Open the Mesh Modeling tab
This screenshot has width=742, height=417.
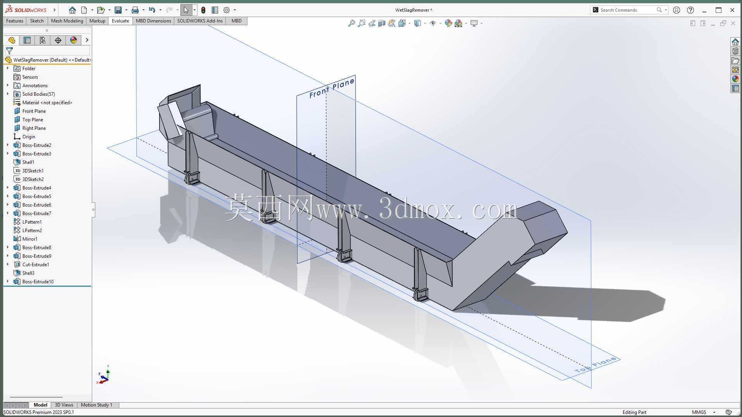[67, 21]
